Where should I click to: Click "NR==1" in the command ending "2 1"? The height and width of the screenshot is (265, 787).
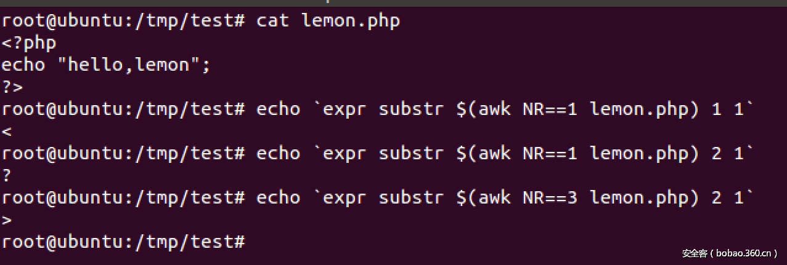[550, 154]
